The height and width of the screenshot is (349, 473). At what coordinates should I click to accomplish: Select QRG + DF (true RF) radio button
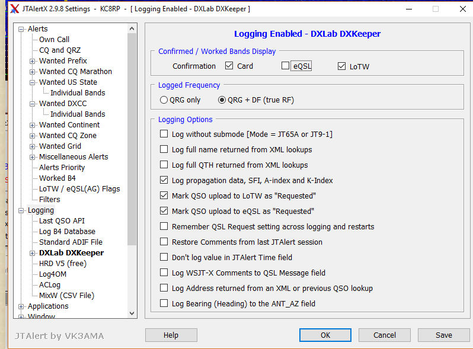click(x=222, y=100)
